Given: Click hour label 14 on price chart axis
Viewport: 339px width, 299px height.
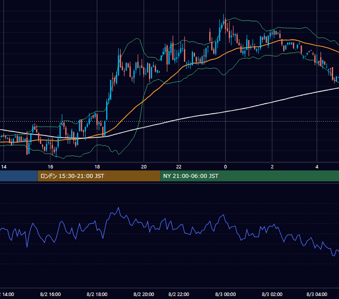Looking at the screenshot, I should pyautogui.click(x=4, y=167).
